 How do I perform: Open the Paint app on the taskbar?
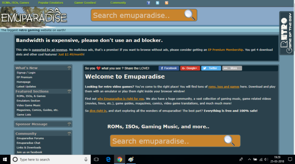coord(131,159)
